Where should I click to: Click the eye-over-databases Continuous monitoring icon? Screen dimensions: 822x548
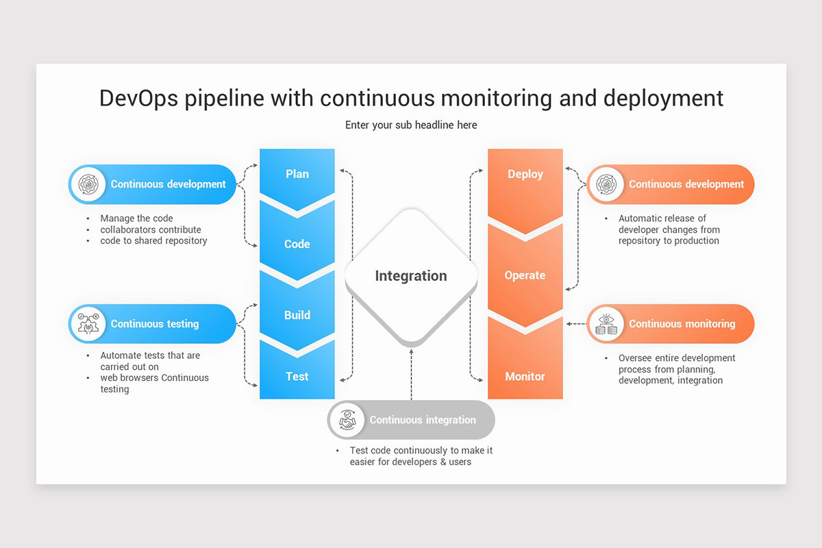point(606,324)
